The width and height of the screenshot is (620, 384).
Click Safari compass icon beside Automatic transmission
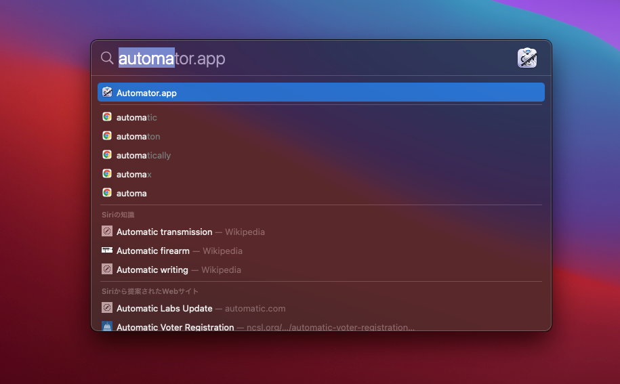coord(107,231)
